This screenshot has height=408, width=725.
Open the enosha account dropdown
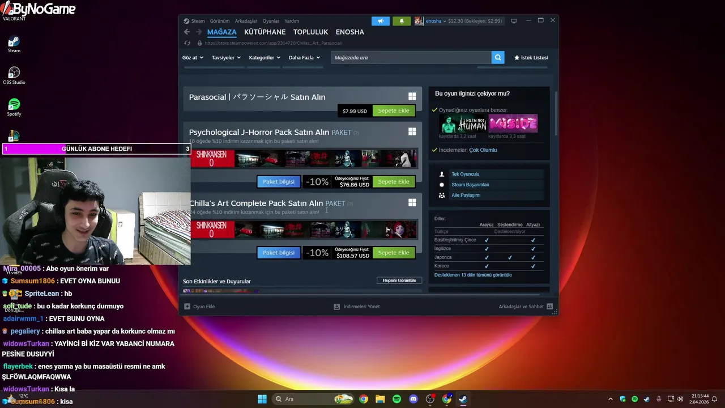click(x=436, y=21)
